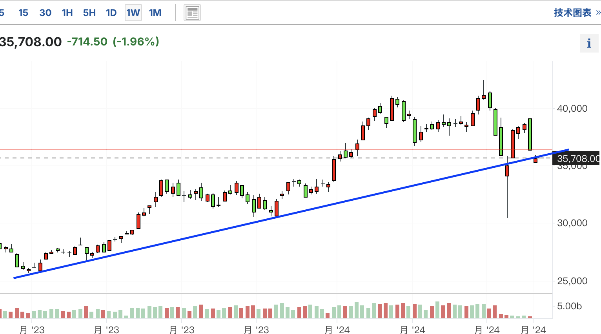This screenshot has width=601, height=334.
Task: Choose the 1D daily timeframe
Action: tap(111, 13)
